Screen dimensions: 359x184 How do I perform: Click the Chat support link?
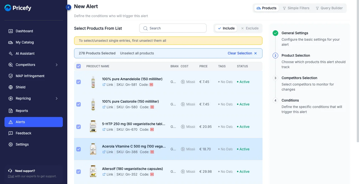pos(11,176)
